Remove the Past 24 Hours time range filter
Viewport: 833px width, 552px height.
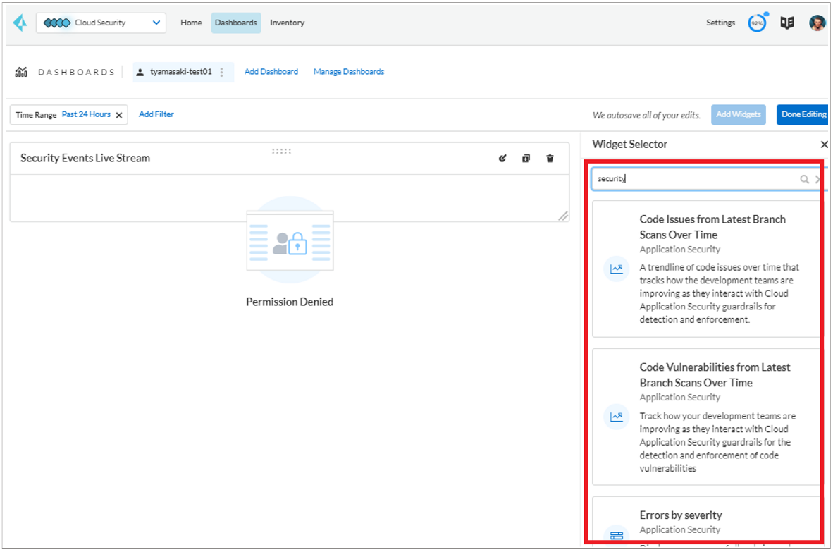tap(119, 115)
